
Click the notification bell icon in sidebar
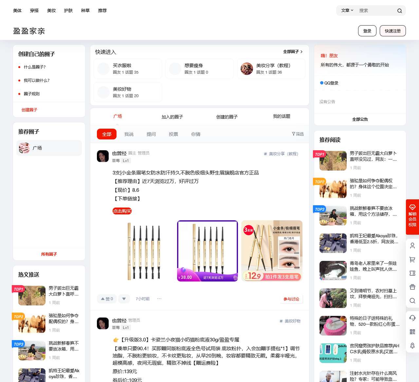click(412, 345)
